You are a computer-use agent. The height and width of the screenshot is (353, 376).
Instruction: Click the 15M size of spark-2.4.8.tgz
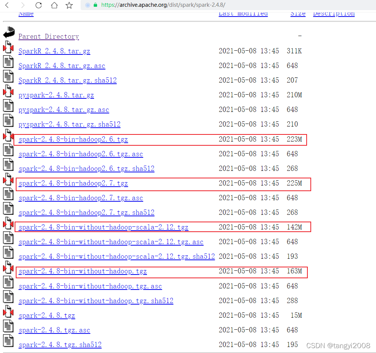296,315
